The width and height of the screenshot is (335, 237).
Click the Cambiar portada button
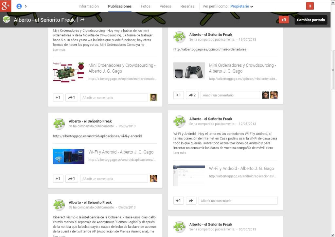coord(311,20)
